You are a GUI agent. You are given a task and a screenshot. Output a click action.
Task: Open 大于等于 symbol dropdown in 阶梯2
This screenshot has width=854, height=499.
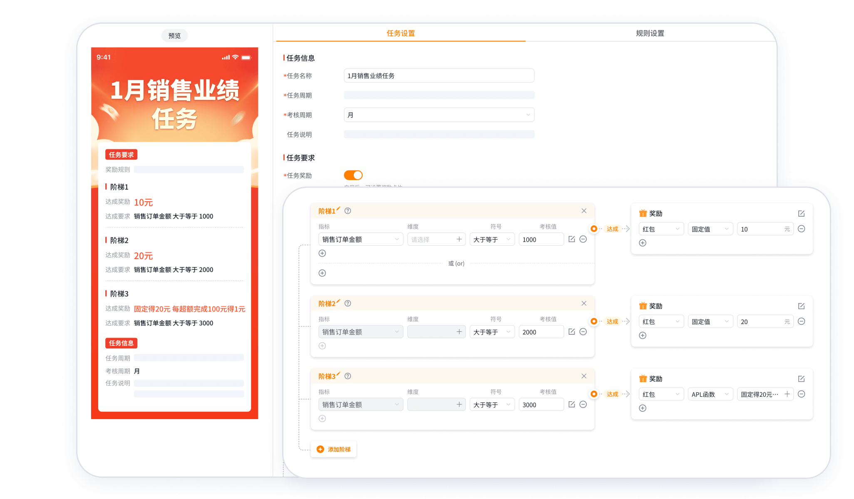[492, 332]
